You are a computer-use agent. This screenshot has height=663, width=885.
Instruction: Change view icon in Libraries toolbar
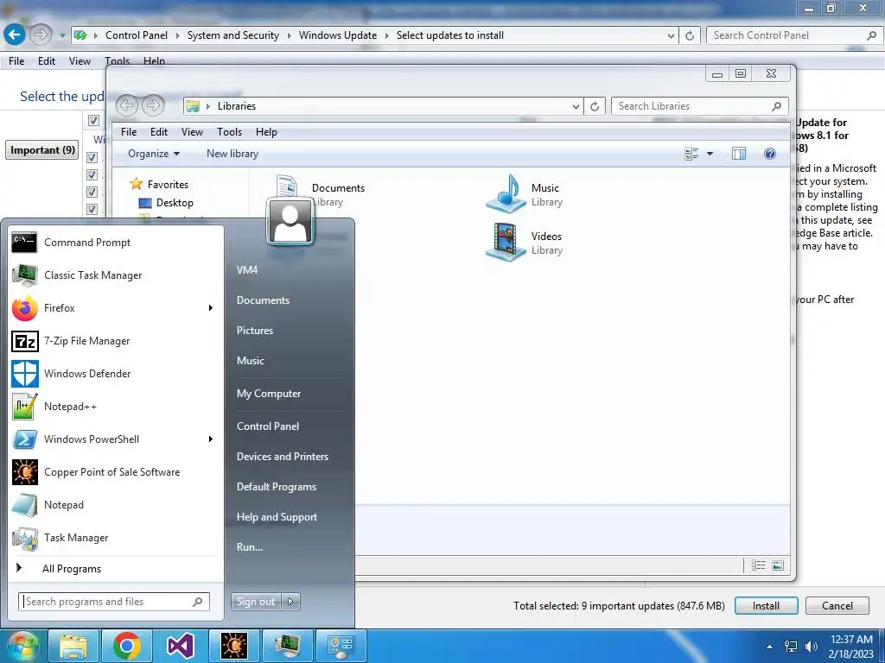[691, 154]
